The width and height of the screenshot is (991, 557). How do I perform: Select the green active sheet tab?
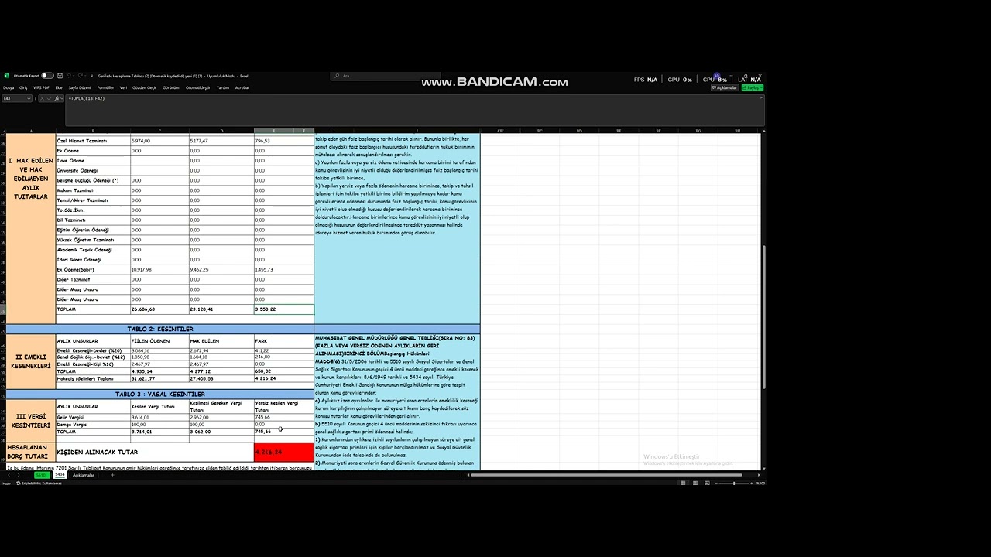click(x=43, y=475)
